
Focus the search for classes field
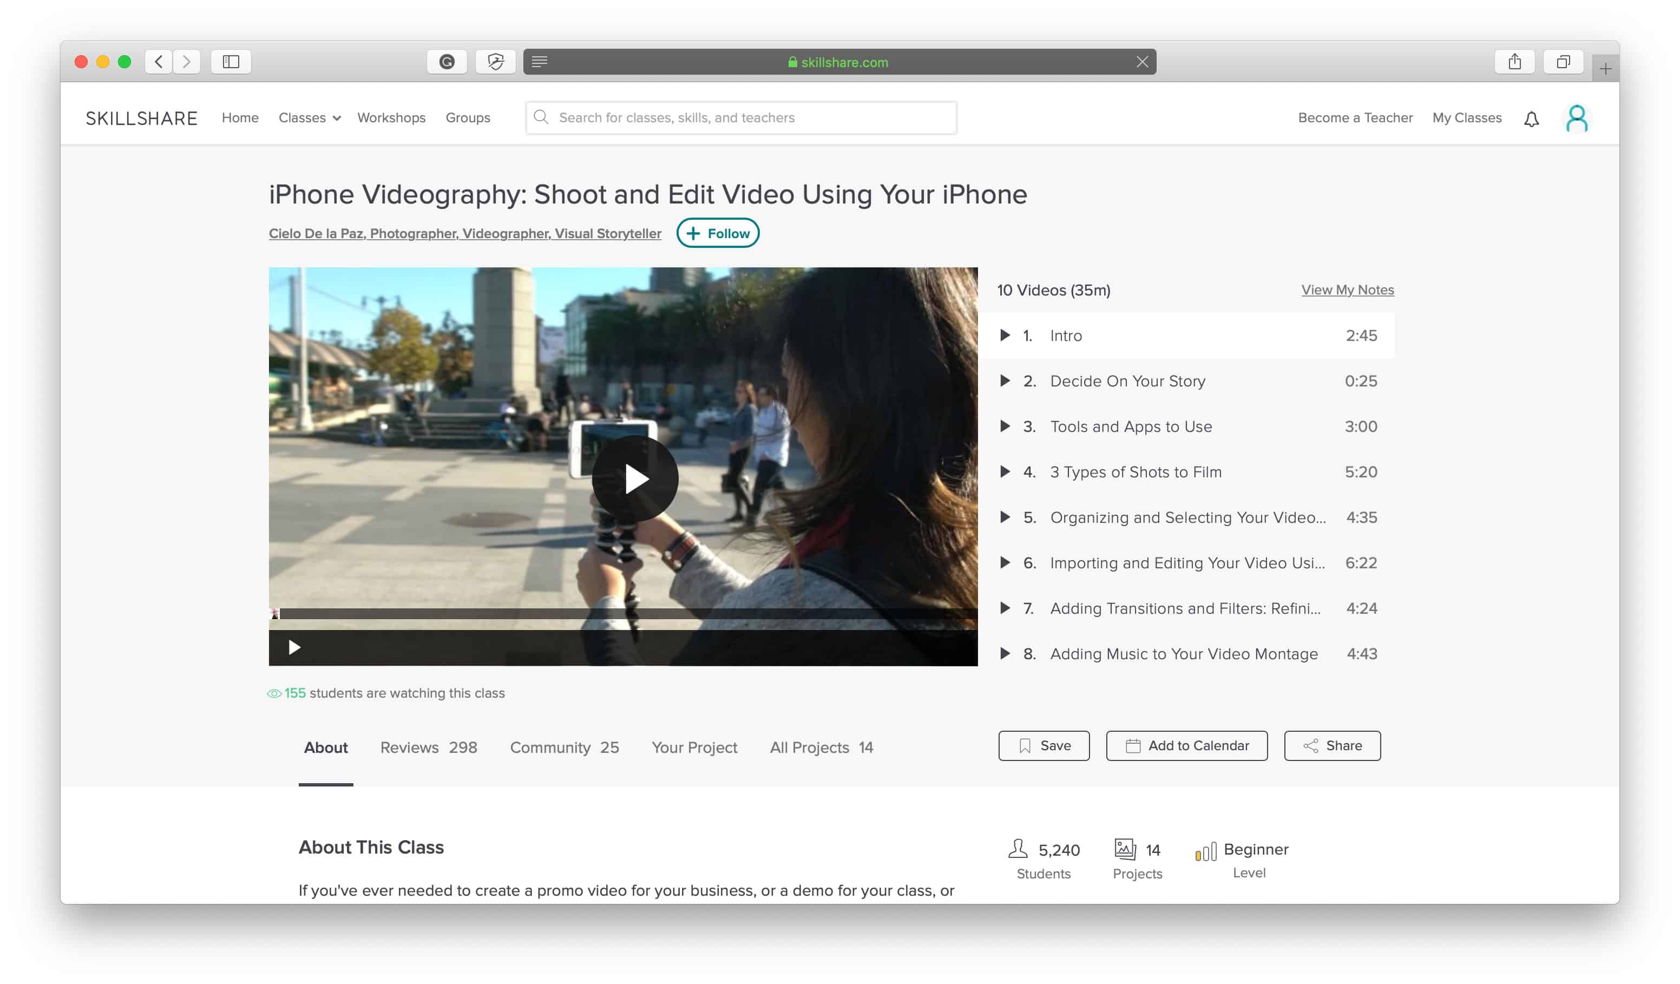741,117
